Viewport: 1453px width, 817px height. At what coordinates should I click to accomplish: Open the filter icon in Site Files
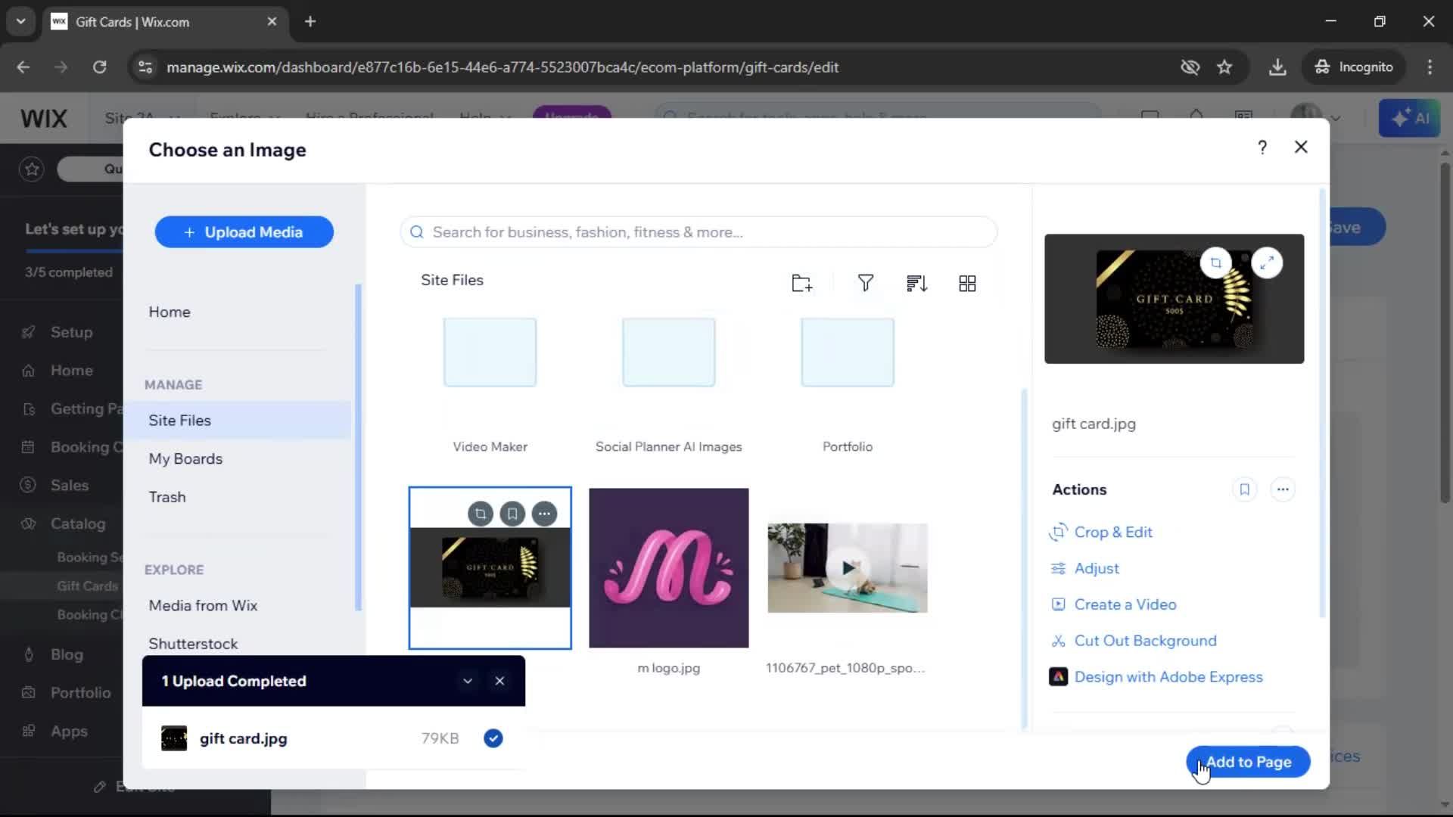(866, 283)
